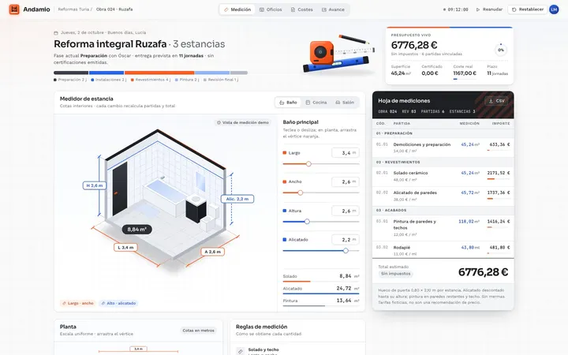Select the Baño room tab

[289, 103]
